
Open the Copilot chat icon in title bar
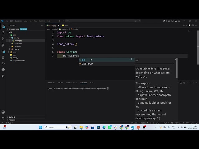click(x=136, y=21)
